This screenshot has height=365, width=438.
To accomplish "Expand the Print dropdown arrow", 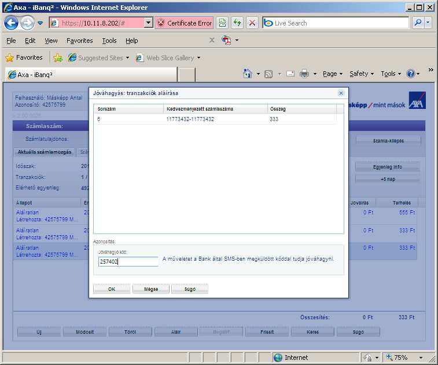I will tap(315, 74).
